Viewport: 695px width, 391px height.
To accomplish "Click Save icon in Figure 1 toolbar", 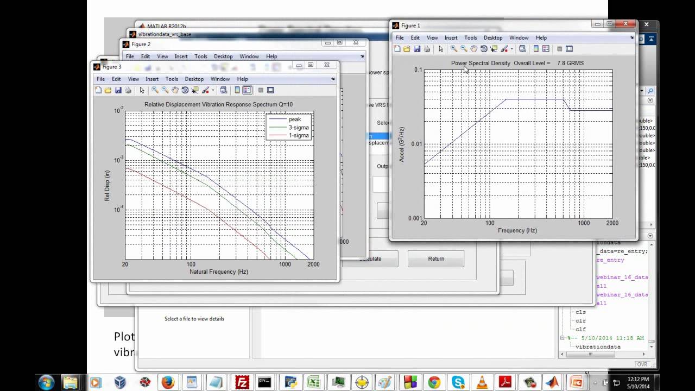I will (417, 49).
